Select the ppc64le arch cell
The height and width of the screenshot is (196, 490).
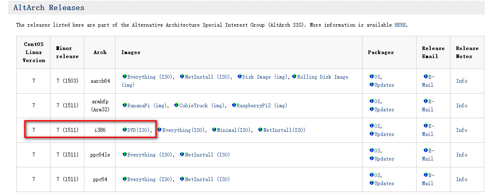[100, 155]
